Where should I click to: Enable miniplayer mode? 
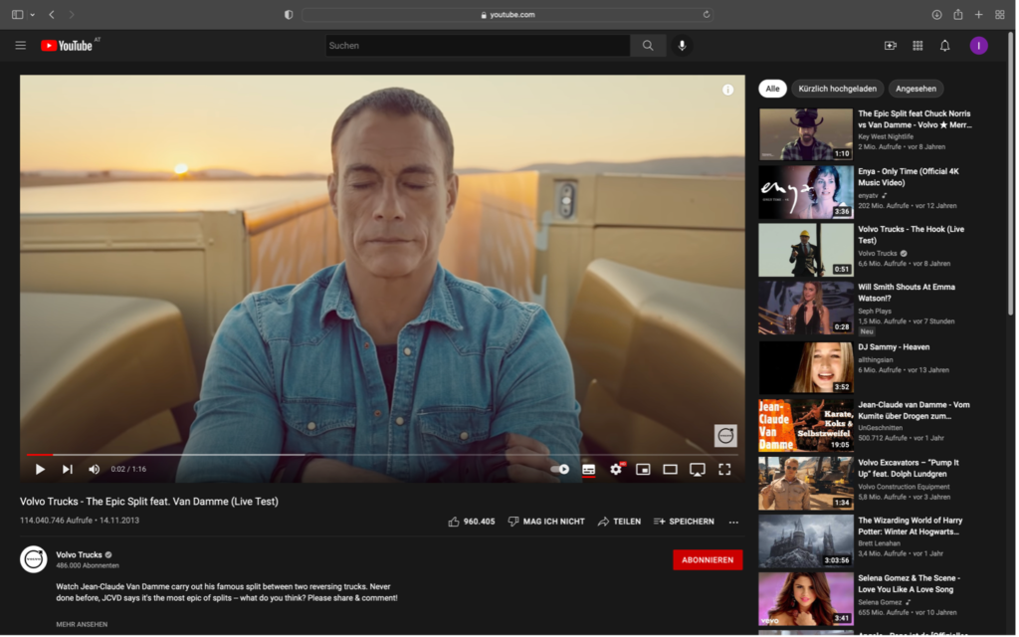643,470
